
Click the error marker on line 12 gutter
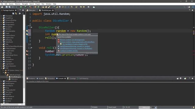(27, 51)
